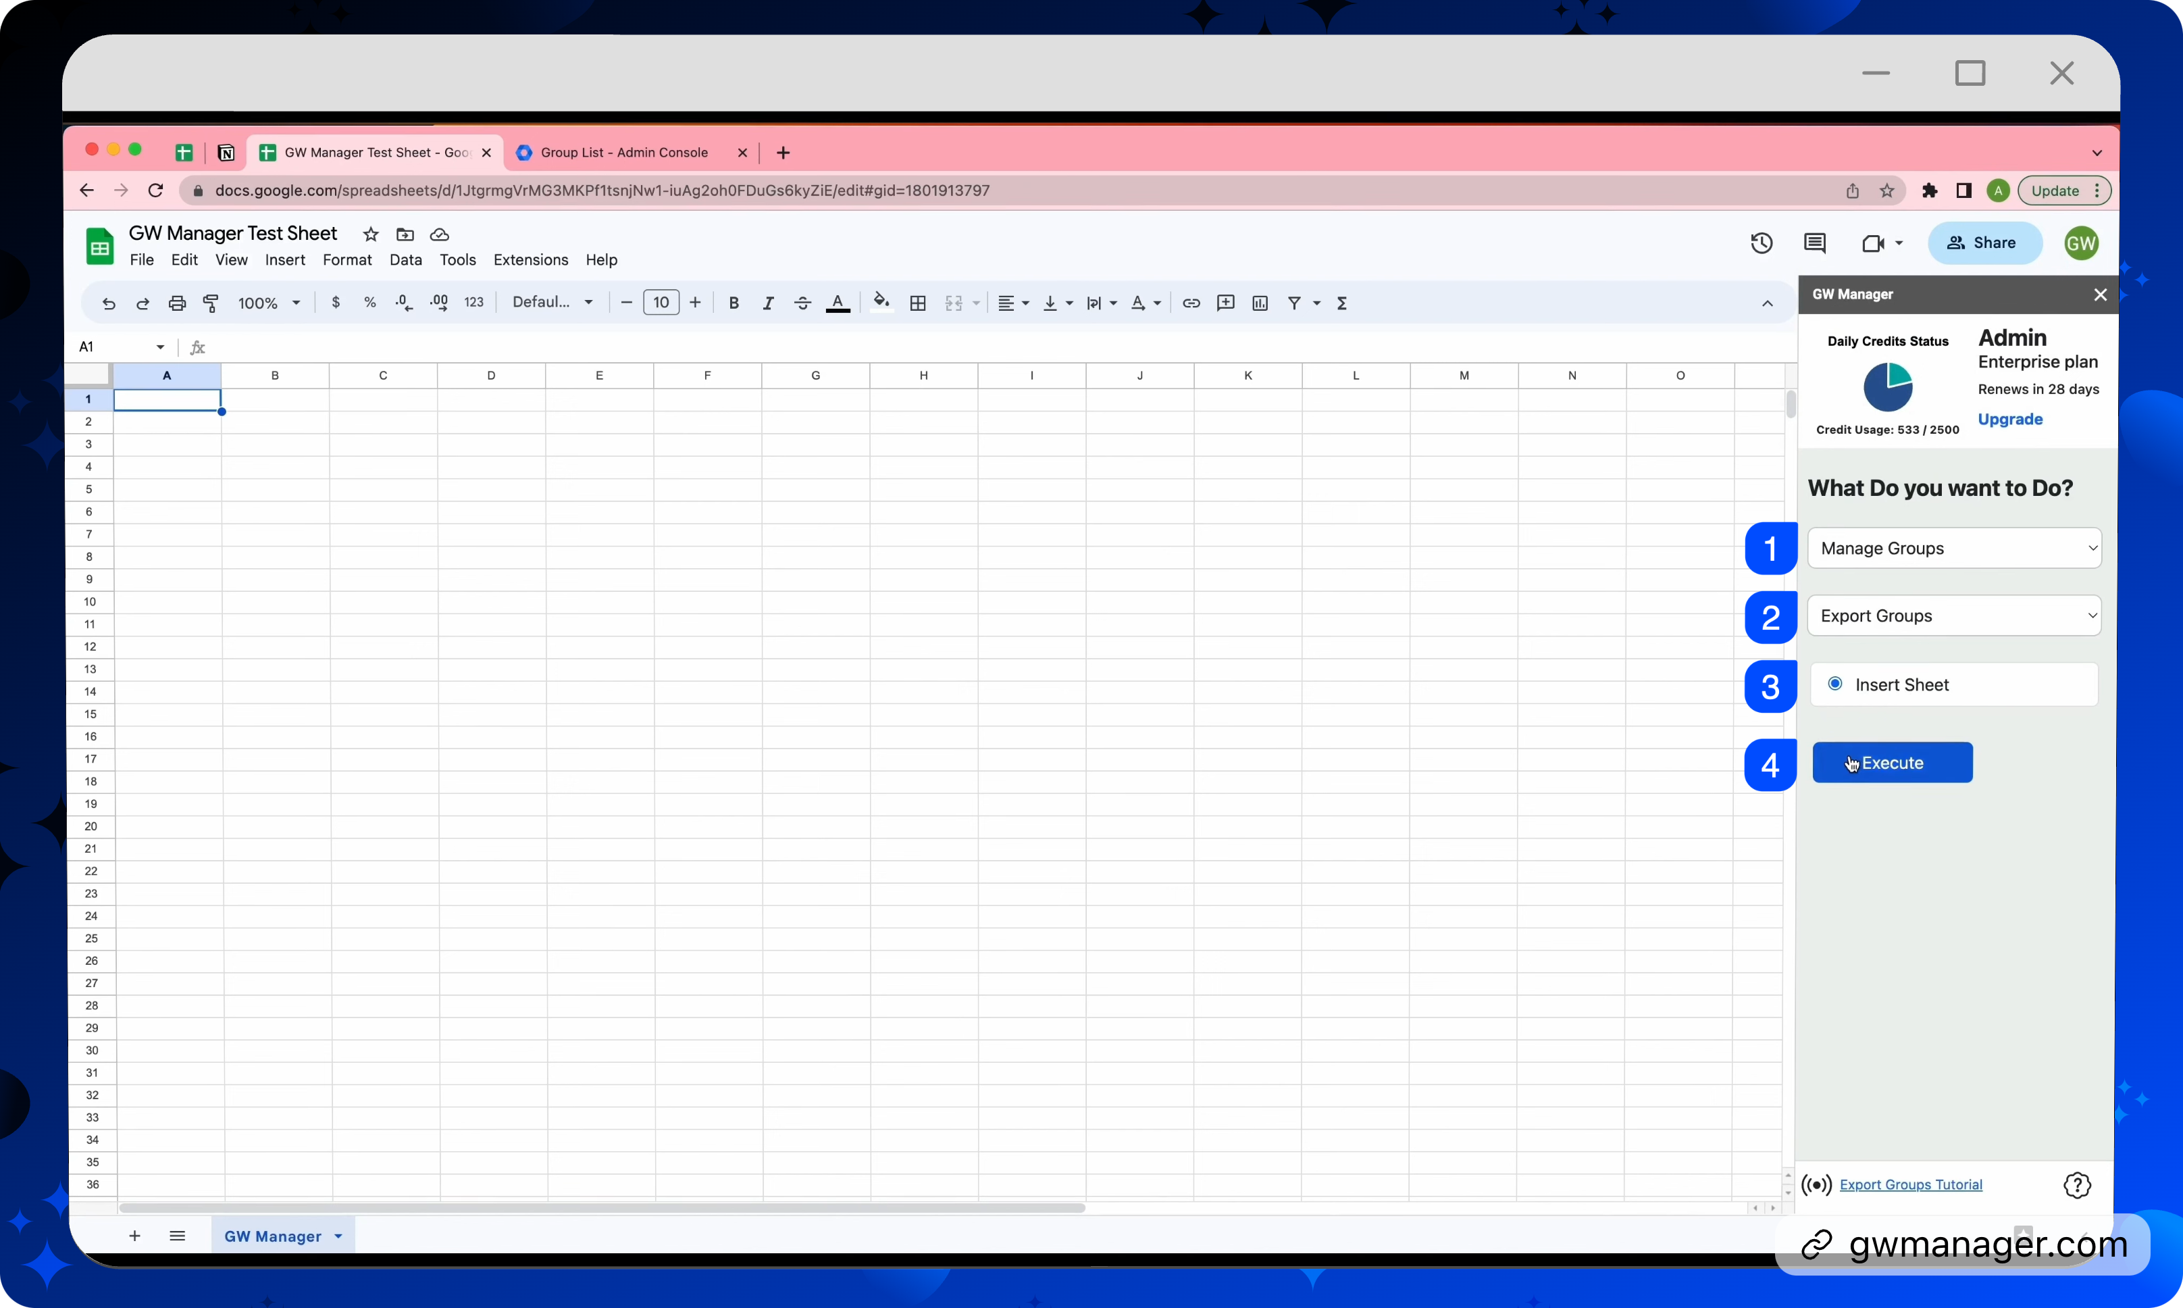Toggle bold formatting

pyautogui.click(x=734, y=303)
